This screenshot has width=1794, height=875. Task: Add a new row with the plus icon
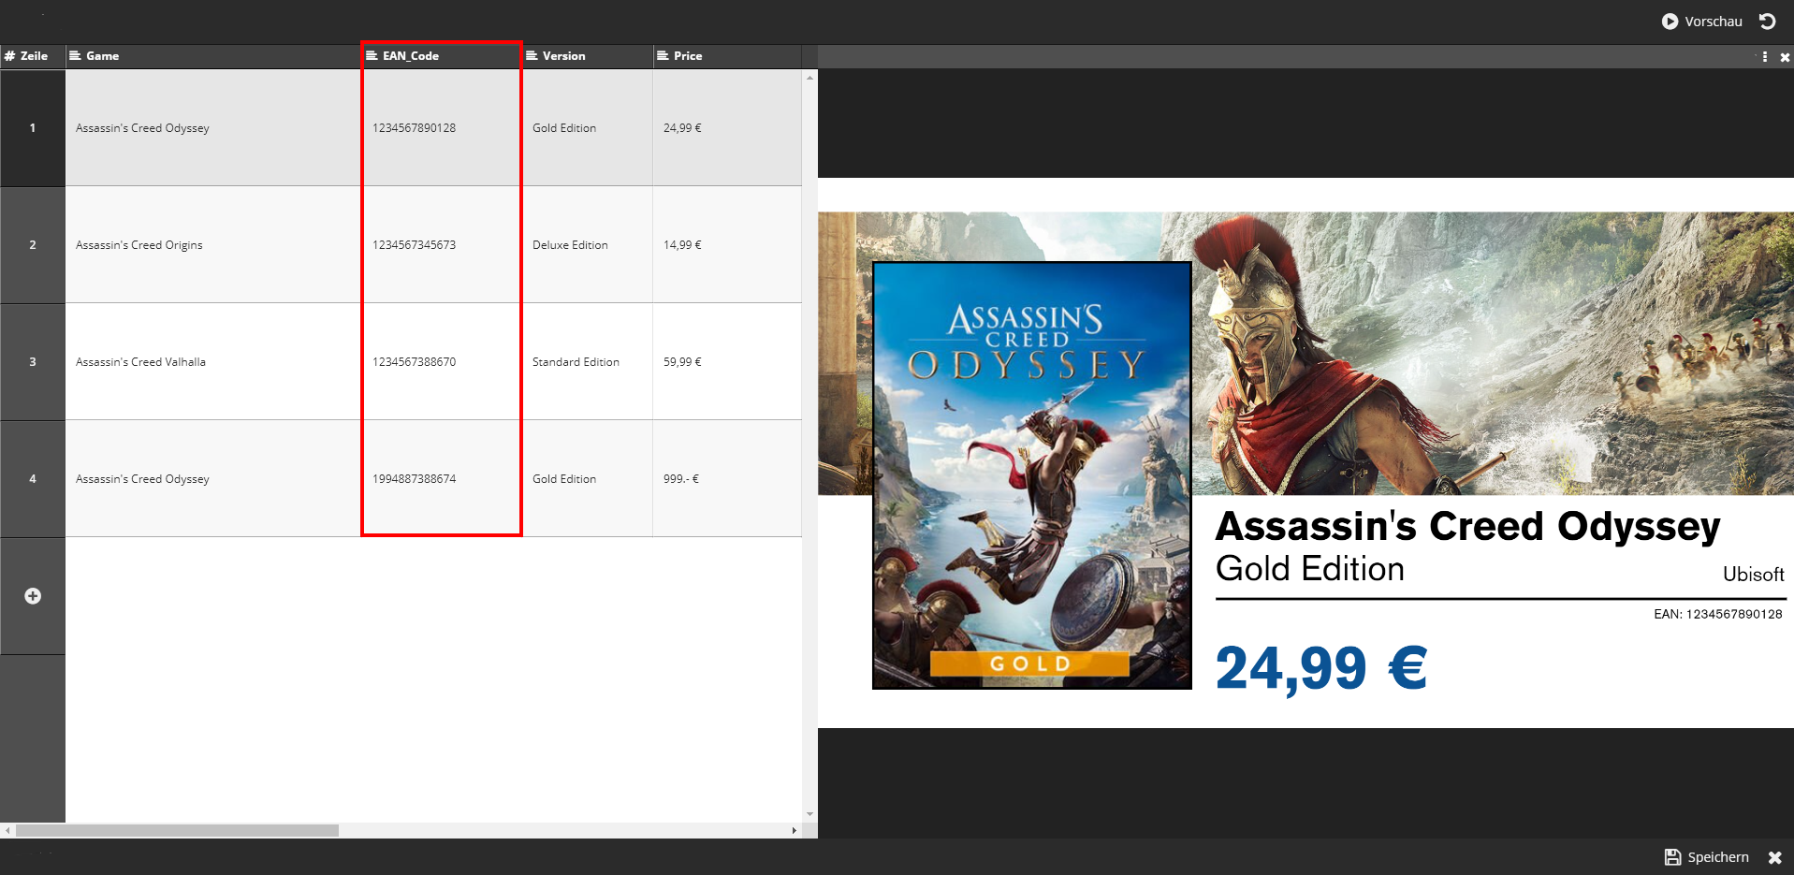point(33,596)
